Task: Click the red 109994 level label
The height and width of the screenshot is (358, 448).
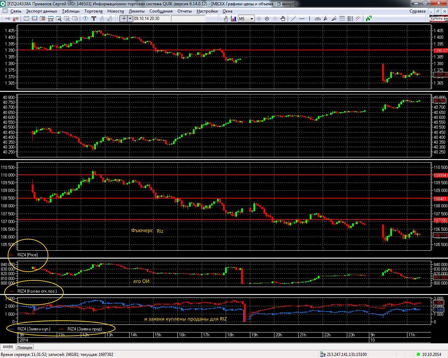Action: coord(441,175)
